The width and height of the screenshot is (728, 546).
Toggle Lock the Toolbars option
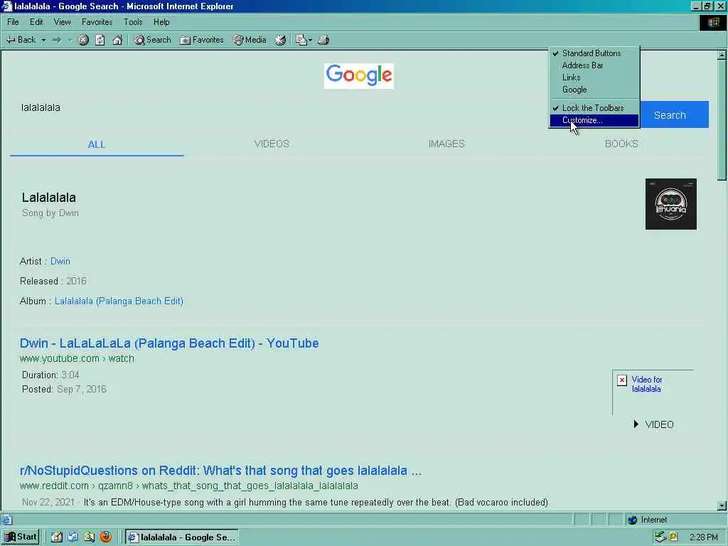[x=594, y=108]
